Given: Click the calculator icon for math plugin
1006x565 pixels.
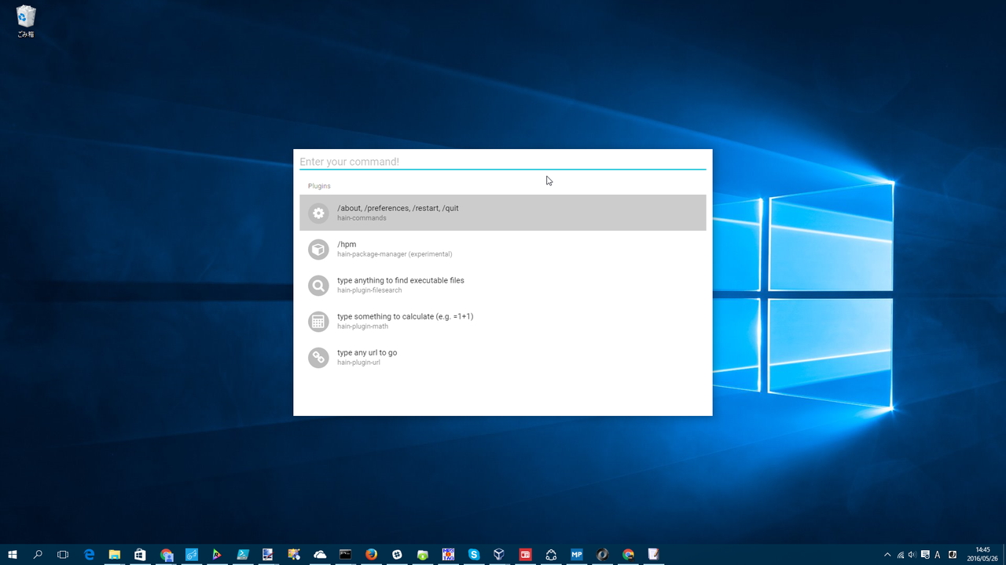Looking at the screenshot, I should click(318, 322).
